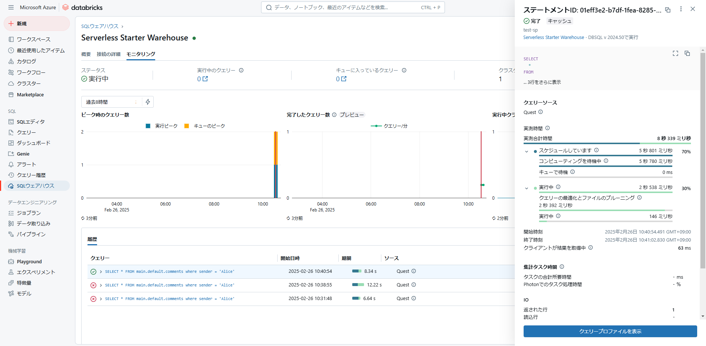Screen dimensions: 706x346
Task: Switch to the 接続の詳細 tab
Action: (x=108, y=54)
